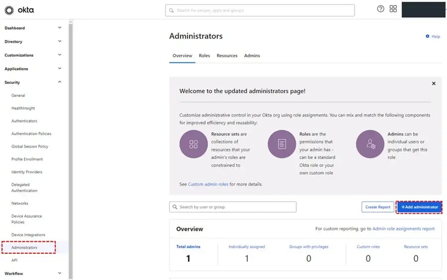The height and width of the screenshot is (280, 447).
Task: Click the Admins person circle icon
Action: tap(370, 144)
